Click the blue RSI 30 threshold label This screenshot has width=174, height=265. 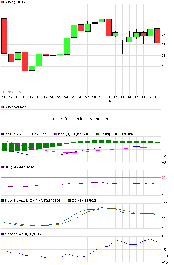[163, 188]
